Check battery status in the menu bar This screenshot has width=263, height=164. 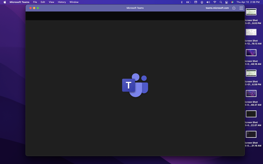188,2
